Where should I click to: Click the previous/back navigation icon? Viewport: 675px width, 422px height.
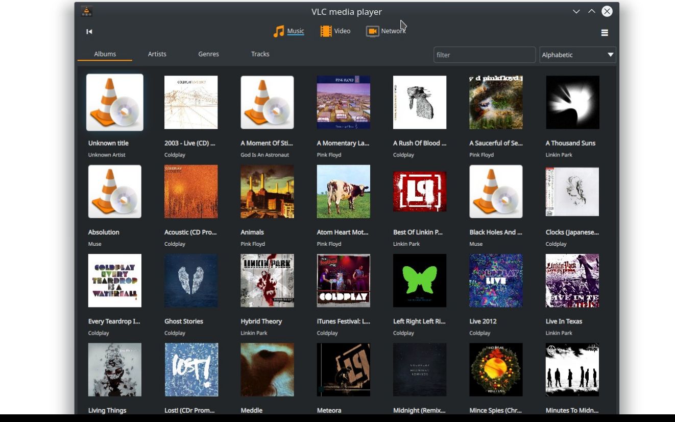click(89, 32)
